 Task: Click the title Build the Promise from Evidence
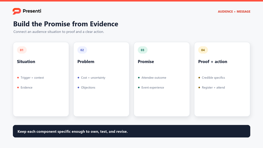pos(66,24)
